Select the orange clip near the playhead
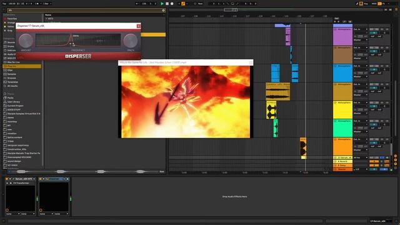400x225 pixels. 303,147
